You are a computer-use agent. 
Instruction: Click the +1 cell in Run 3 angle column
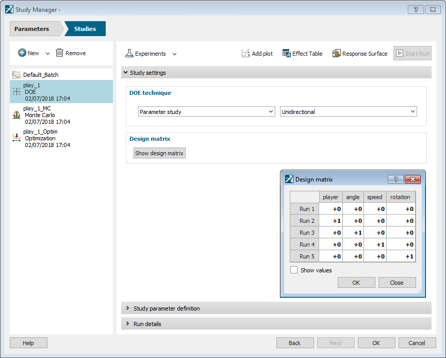(x=353, y=233)
